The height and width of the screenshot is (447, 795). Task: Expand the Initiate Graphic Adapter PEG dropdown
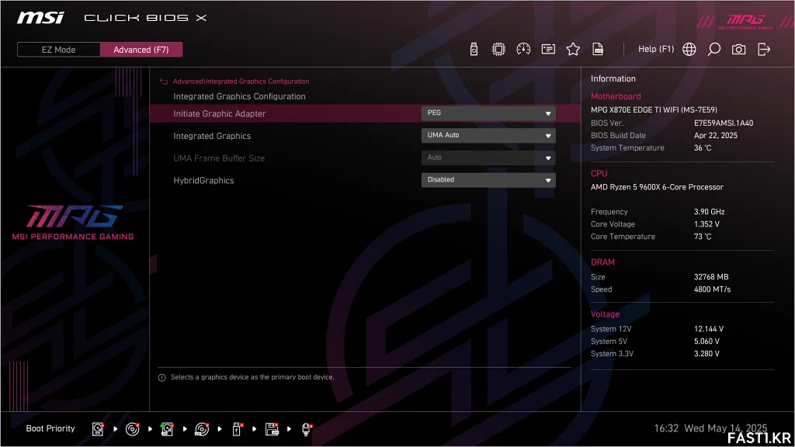[x=488, y=113]
